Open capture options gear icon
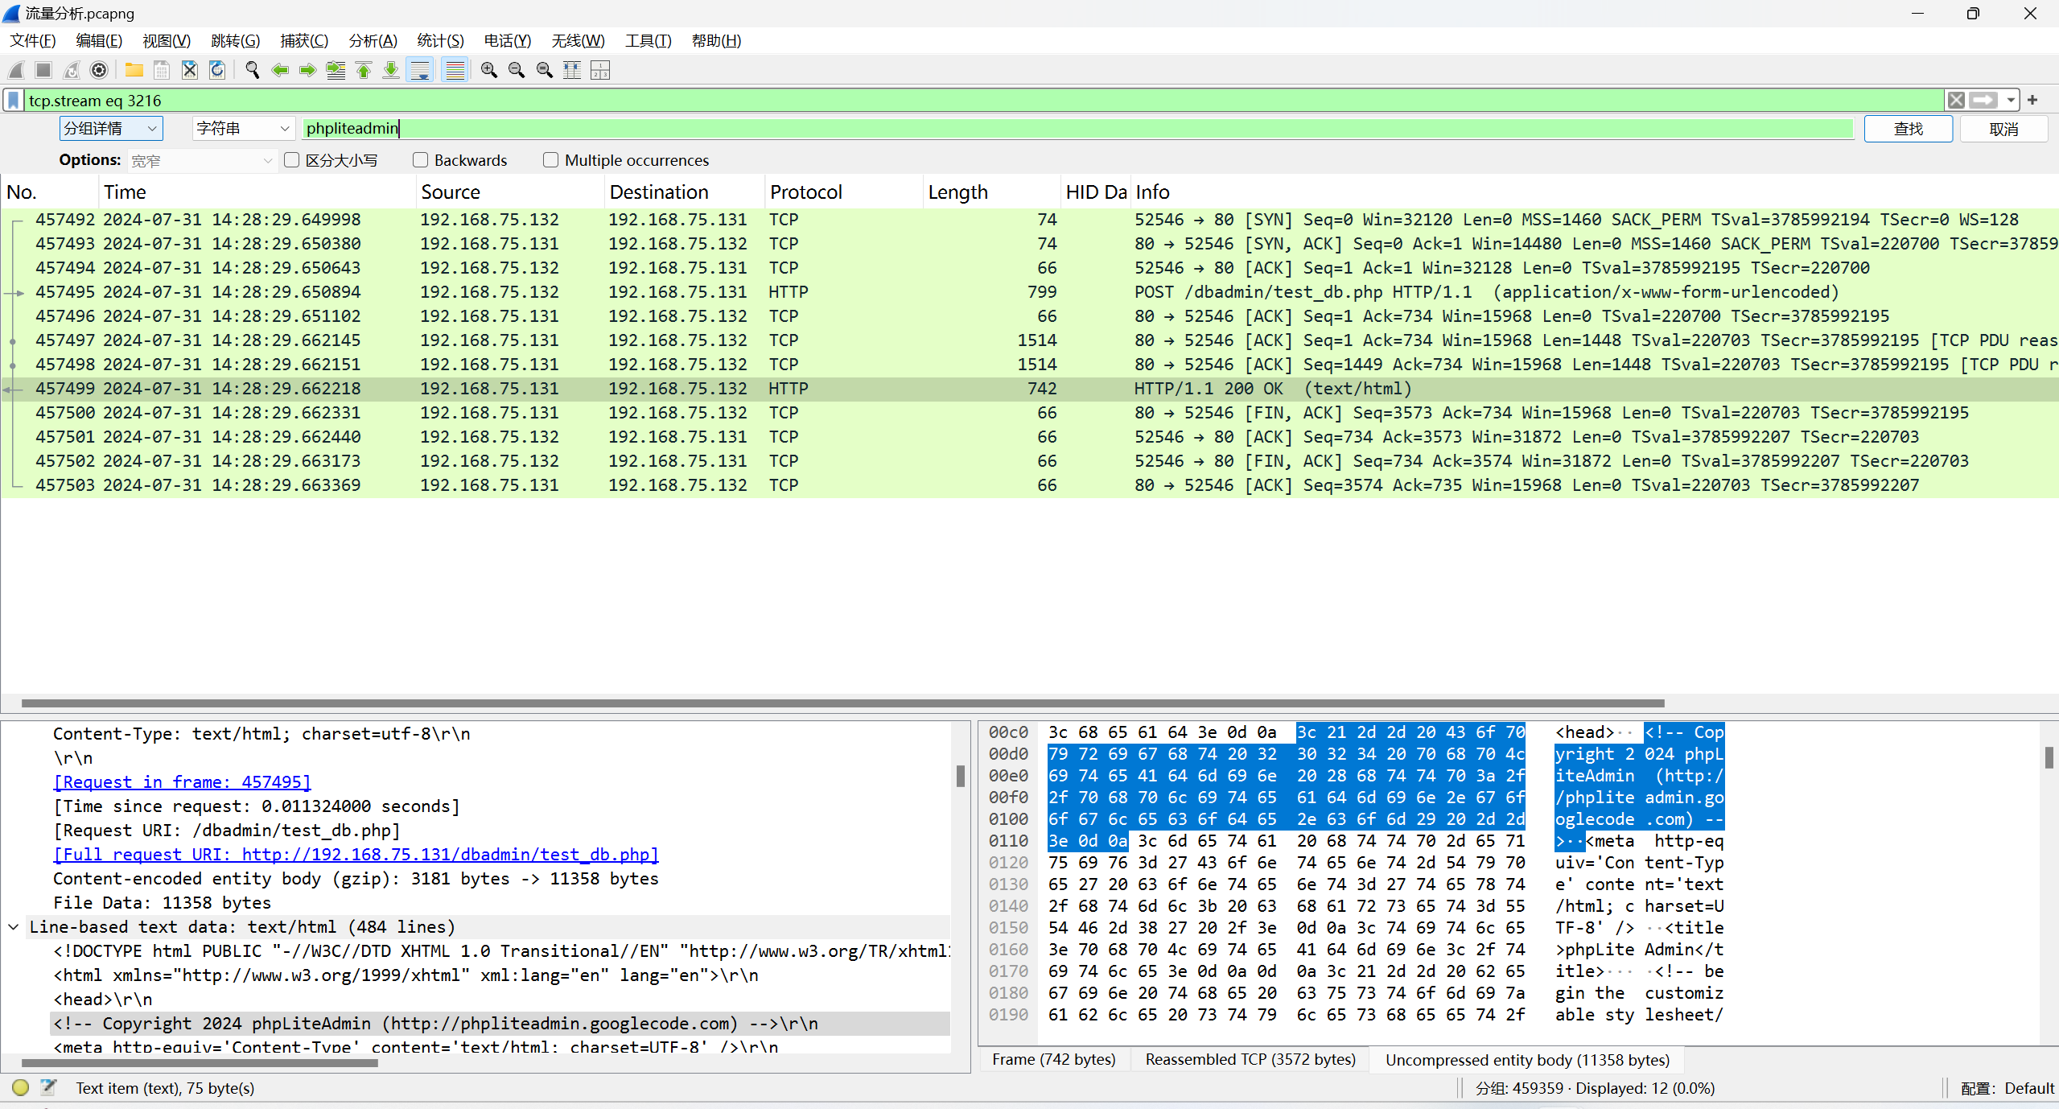2059x1109 pixels. [99, 70]
